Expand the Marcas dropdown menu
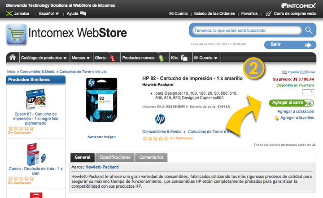 tap(81, 58)
